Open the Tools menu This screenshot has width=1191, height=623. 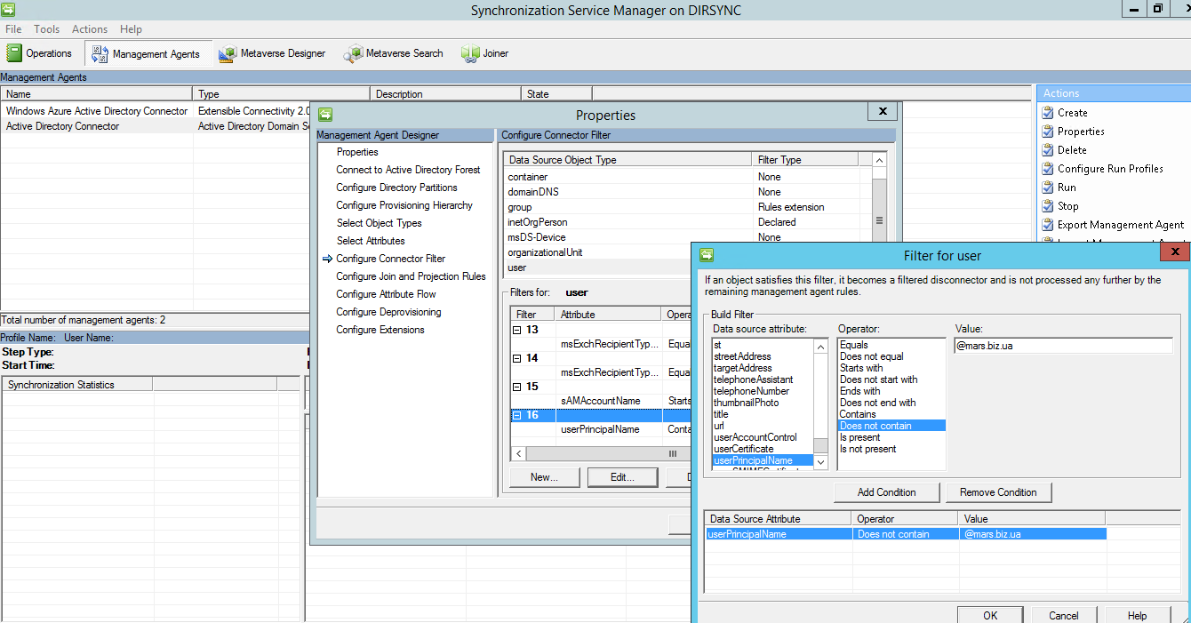(46, 29)
